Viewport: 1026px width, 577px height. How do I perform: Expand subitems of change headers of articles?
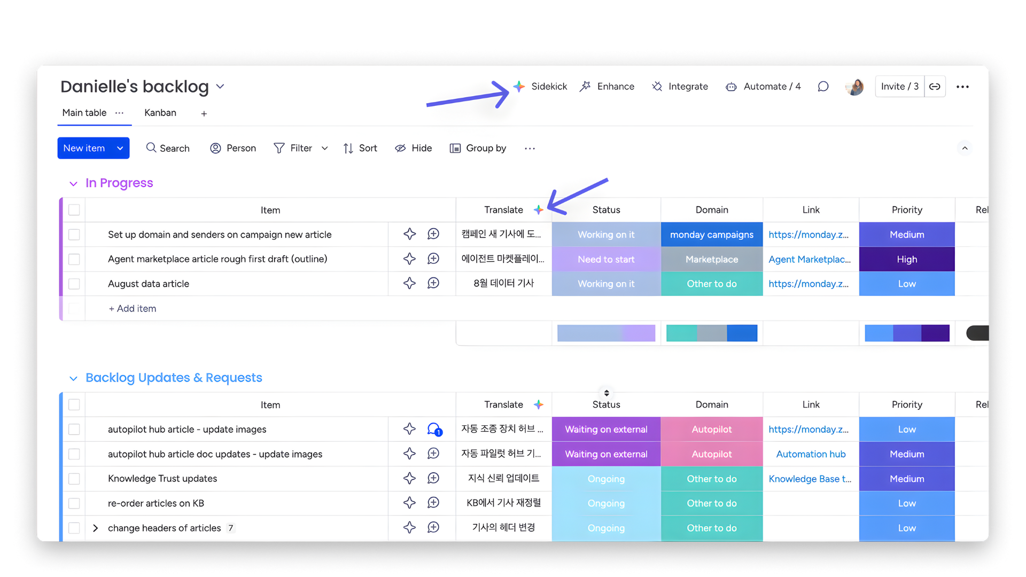[x=95, y=528]
